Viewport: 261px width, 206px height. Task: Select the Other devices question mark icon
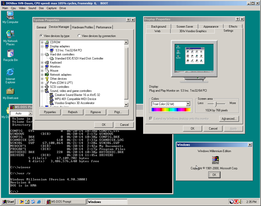point(47,79)
